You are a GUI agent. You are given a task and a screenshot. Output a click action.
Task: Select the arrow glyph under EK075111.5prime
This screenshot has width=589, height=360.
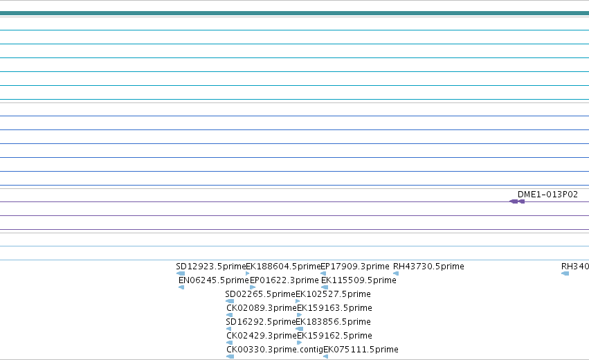coord(325,357)
